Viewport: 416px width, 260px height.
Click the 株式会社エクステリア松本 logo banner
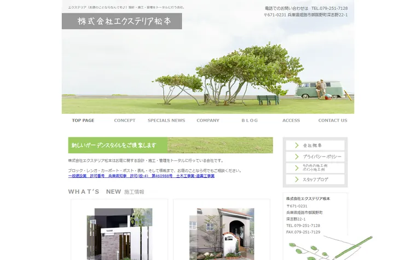click(x=122, y=21)
